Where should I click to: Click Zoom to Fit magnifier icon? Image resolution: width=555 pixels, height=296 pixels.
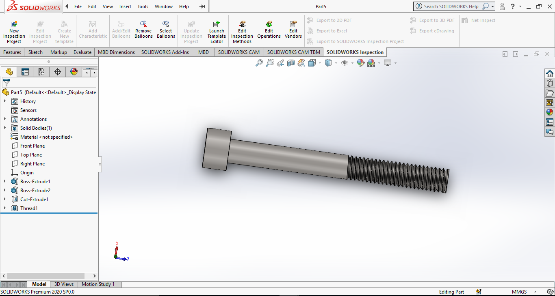pyautogui.click(x=259, y=63)
